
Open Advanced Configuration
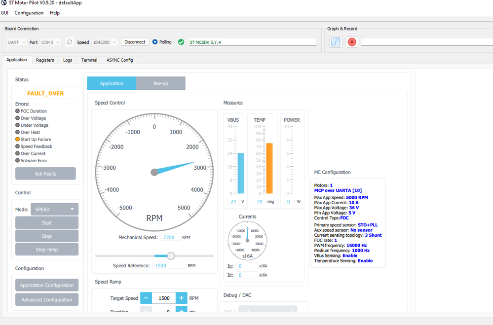47,299
